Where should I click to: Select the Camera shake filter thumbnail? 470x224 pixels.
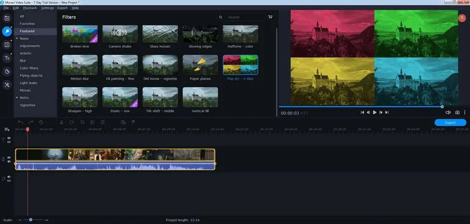tap(120, 34)
